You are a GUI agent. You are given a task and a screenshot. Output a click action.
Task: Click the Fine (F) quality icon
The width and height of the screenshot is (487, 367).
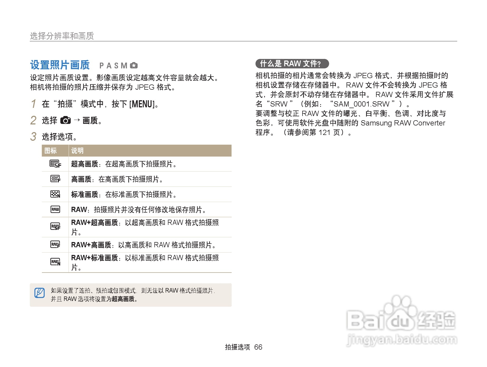pyautogui.click(x=55, y=179)
